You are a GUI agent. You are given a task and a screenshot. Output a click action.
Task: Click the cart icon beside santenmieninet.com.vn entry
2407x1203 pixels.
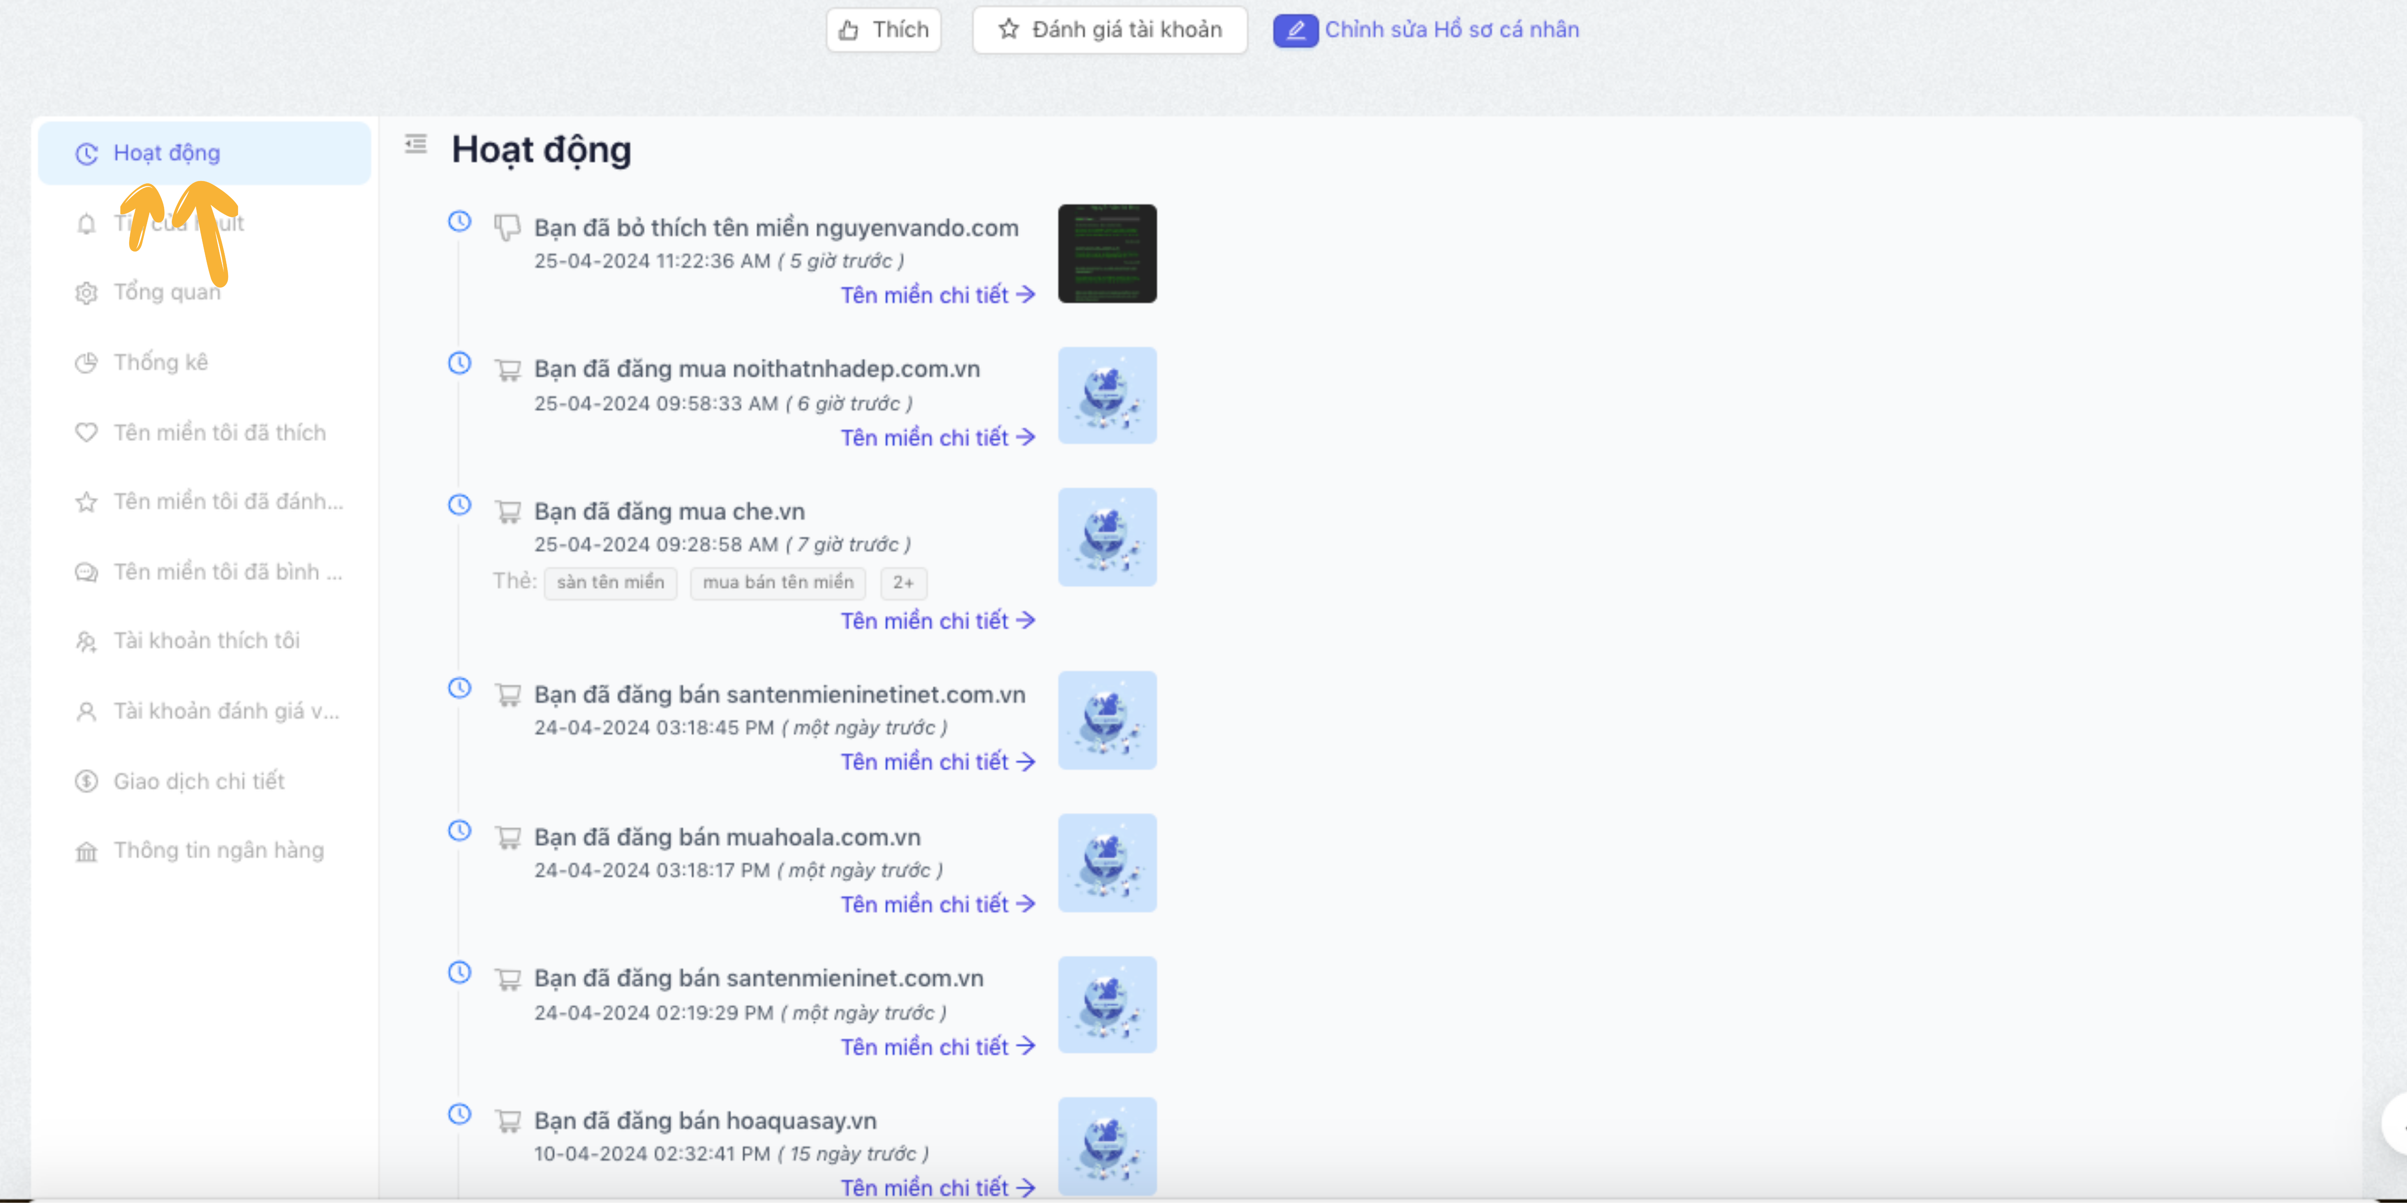tap(507, 979)
